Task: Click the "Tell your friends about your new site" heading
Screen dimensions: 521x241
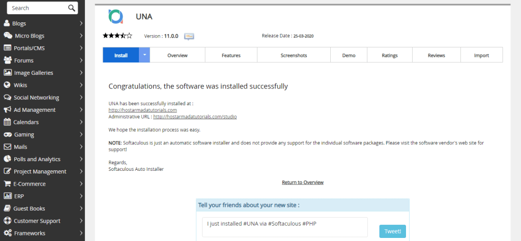Action: (x=249, y=205)
